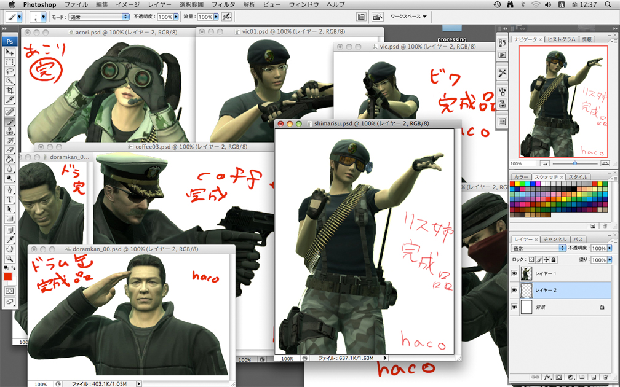This screenshot has width=620, height=387.
Task: Select the Healing Brush tool
Action: [9, 112]
